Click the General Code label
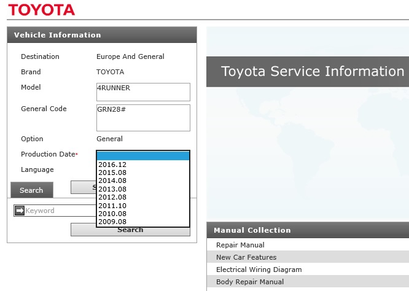 44,109
